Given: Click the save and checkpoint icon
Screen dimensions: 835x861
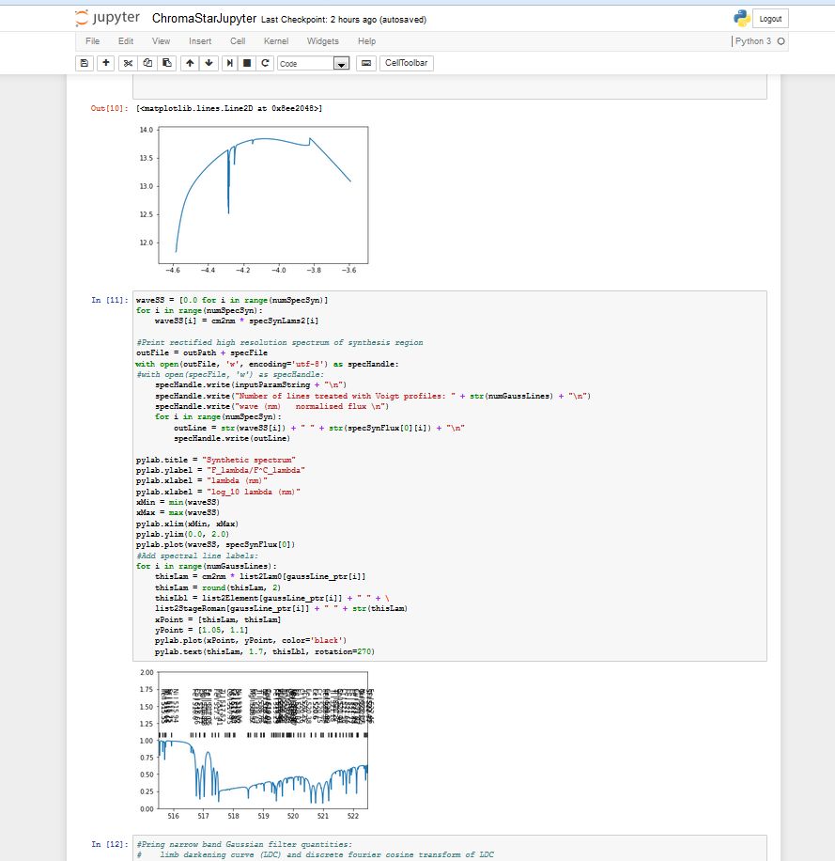Looking at the screenshot, I should coord(85,63).
